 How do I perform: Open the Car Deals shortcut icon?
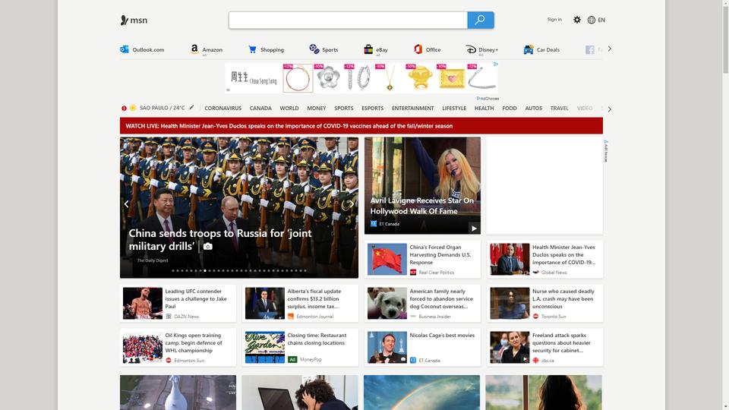point(529,49)
